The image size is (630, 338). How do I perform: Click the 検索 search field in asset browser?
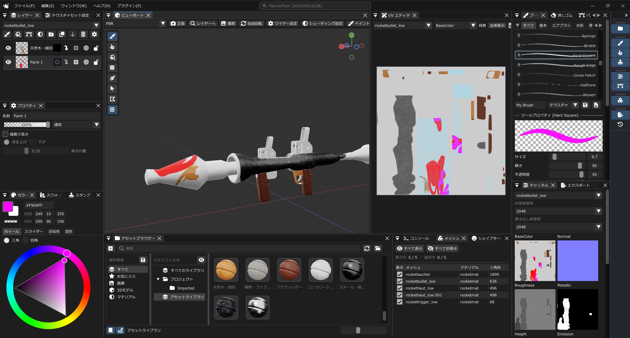239,249
